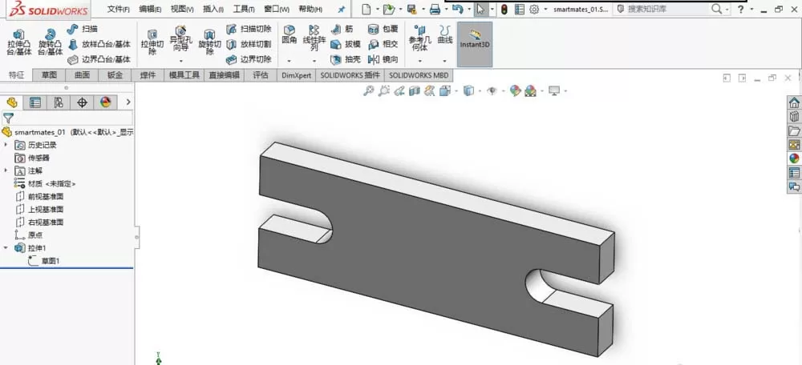Choose the 镜向 mirror tool
Image resolution: width=802 pixels, height=365 pixels.
pyautogui.click(x=383, y=59)
